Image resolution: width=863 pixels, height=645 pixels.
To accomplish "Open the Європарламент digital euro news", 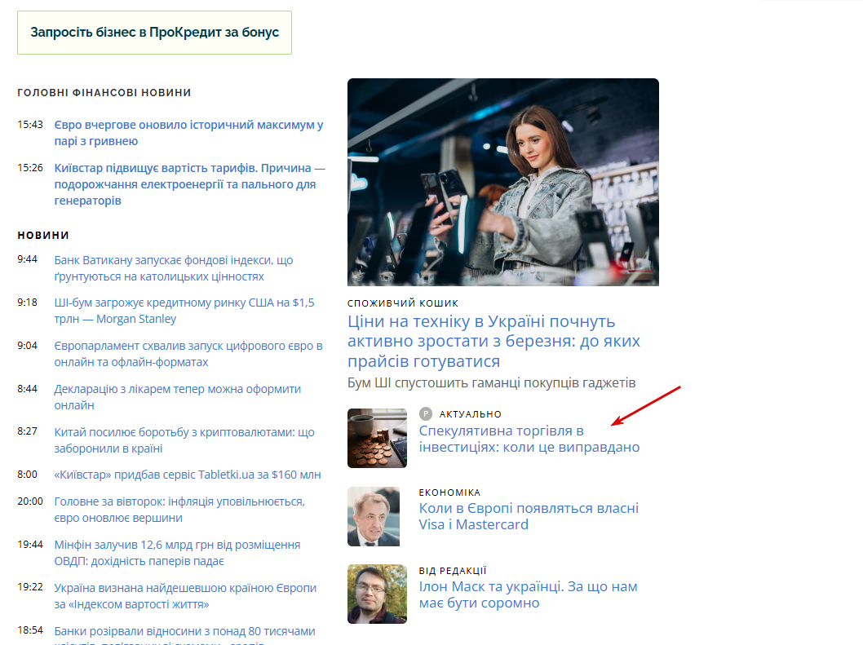I will (188, 354).
